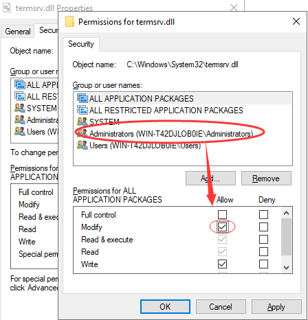Confirm with the OK button
308x320 pixels.
165,306
